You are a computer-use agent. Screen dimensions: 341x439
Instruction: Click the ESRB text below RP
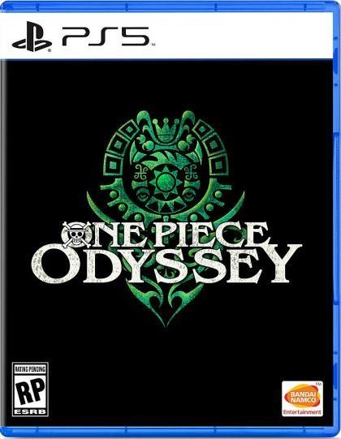[x=30, y=411]
